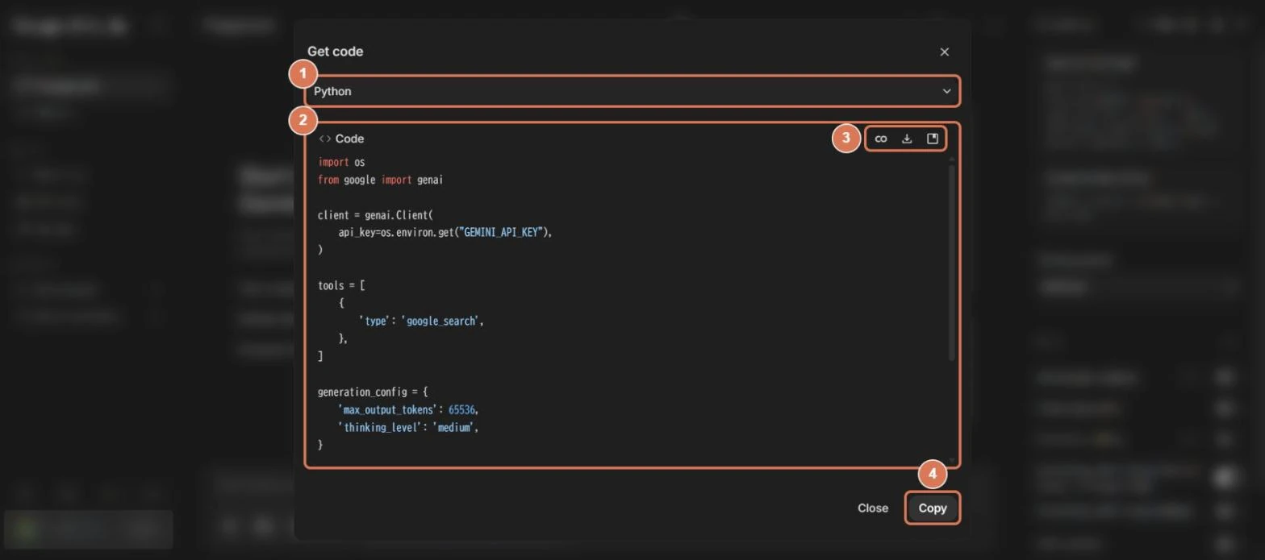Expand code panel to fullscreen icon
The image size is (1265, 560).
point(933,139)
